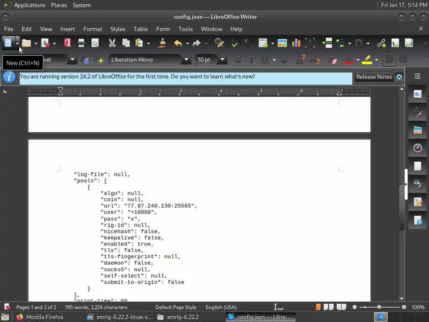Insert a hyperlink
The height and width of the screenshot is (322, 429).
(381, 43)
